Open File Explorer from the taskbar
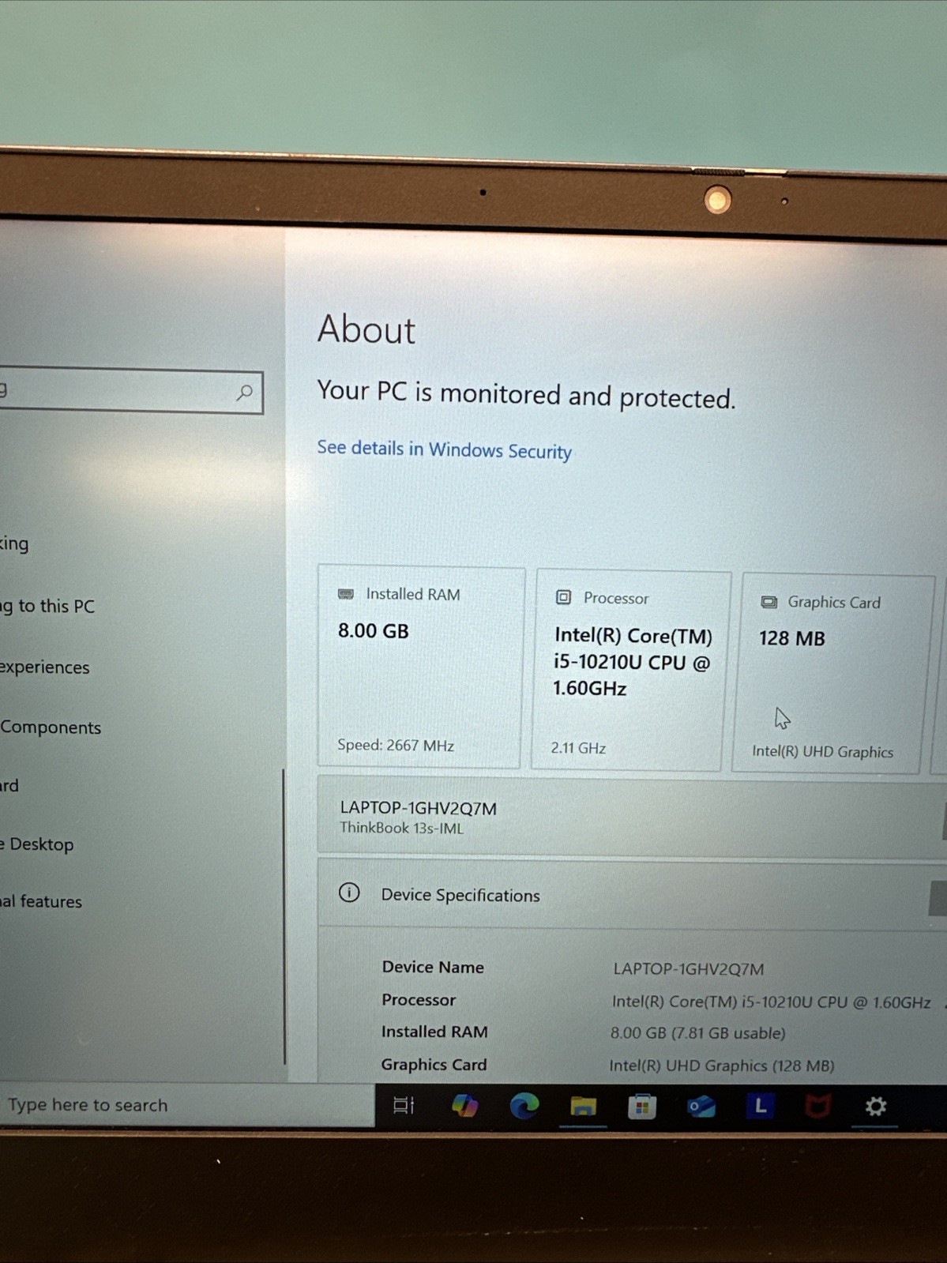The height and width of the screenshot is (1263, 947). coord(583,1107)
